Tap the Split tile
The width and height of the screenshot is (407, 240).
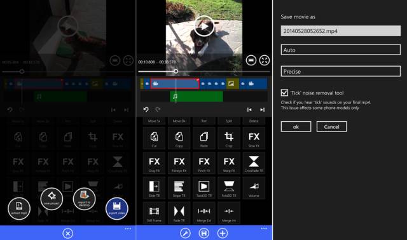click(x=229, y=121)
